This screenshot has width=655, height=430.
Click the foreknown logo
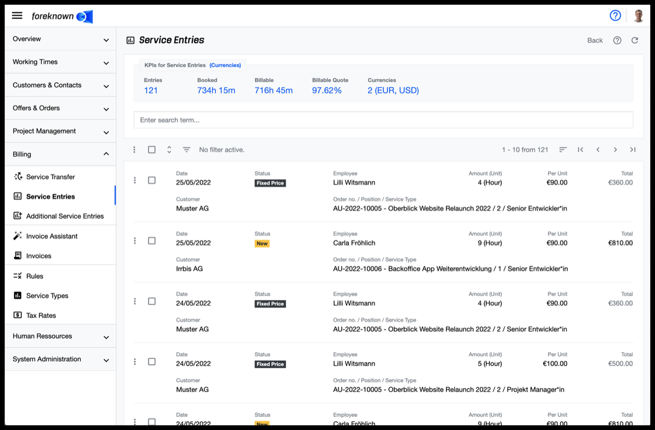pyautogui.click(x=62, y=16)
